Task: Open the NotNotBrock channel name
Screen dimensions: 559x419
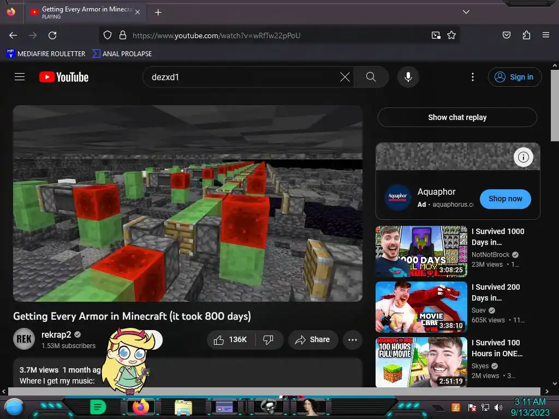Action: click(490, 254)
